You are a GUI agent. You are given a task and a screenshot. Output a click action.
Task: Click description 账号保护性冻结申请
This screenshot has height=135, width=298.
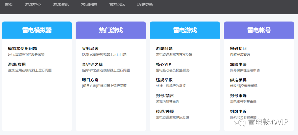coord(245,70)
